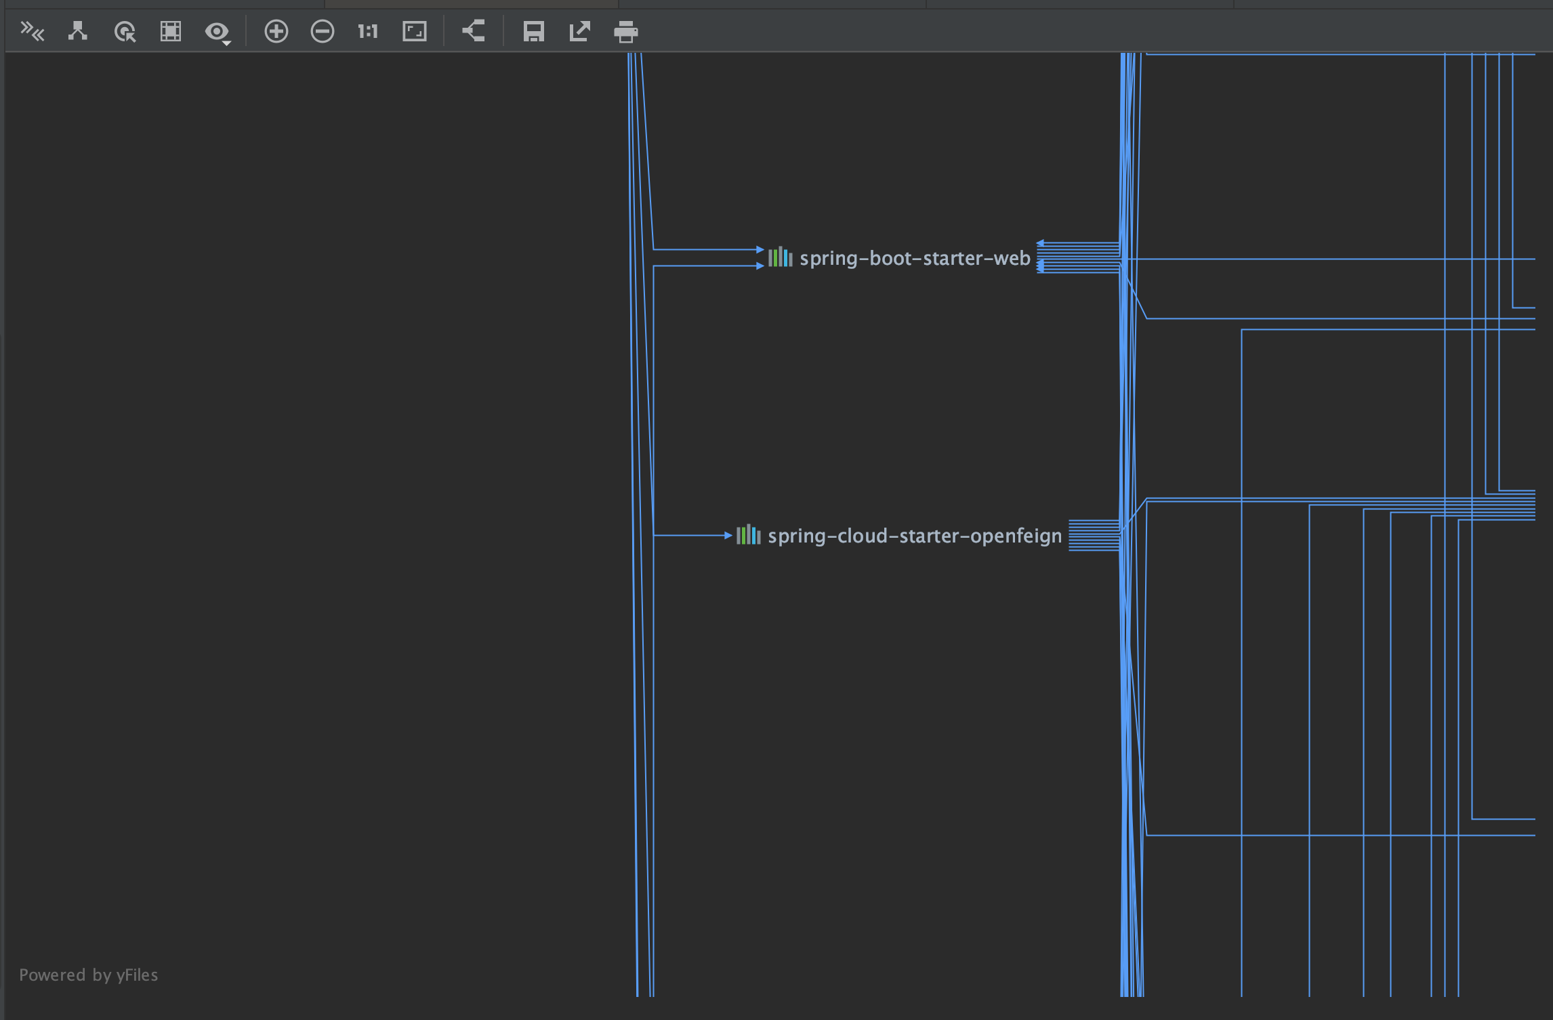Click the spring-cloud-starter-openfeign library icon
This screenshot has height=1020, width=1553.
pos(749,535)
